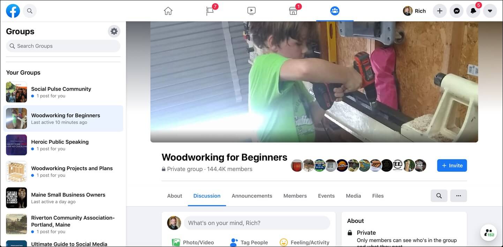Screen dimensions: 503x247
Task: Click Social Pulse Community thumbnail
Action: tap(16, 92)
